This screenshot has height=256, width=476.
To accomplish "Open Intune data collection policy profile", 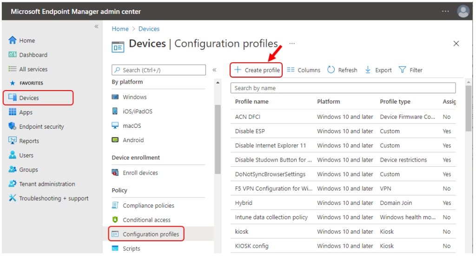I will (x=271, y=217).
